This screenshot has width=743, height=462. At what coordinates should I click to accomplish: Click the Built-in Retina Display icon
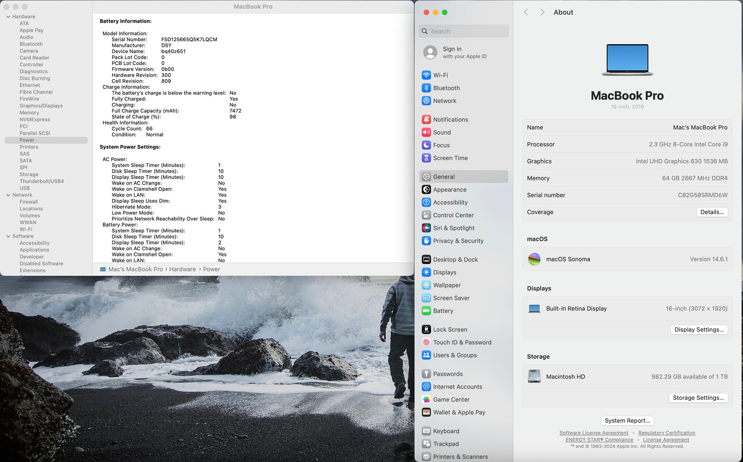534,308
